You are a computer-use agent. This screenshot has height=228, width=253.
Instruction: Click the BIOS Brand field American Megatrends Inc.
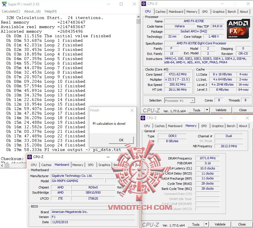[93, 212]
